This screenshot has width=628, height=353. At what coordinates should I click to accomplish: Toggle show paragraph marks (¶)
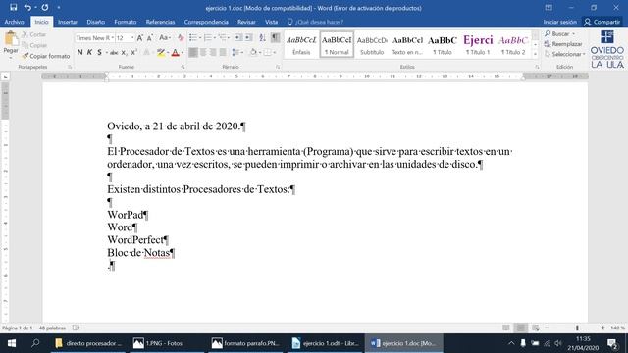pos(275,38)
